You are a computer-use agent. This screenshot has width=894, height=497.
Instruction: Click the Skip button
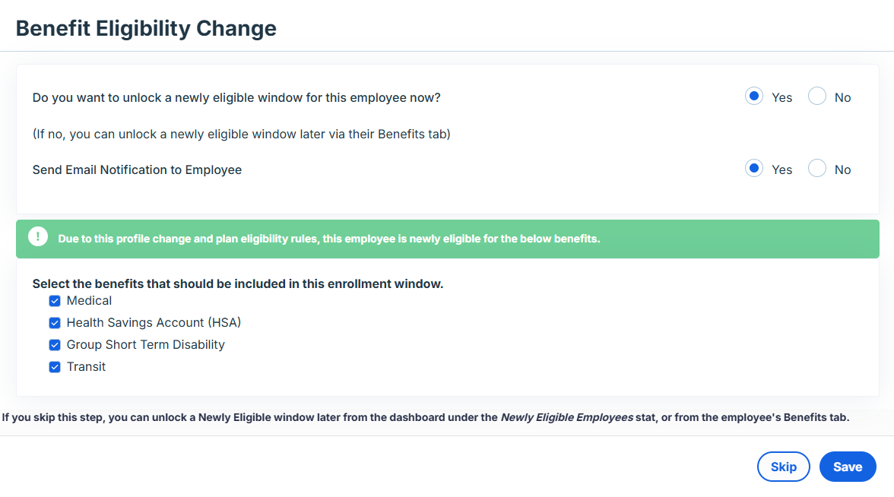tap(783, 467)
